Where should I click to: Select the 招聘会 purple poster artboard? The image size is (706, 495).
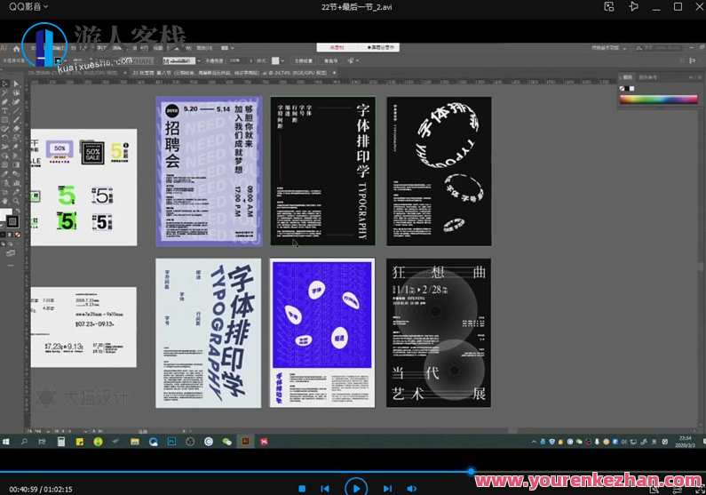click(x=208, y=171)
